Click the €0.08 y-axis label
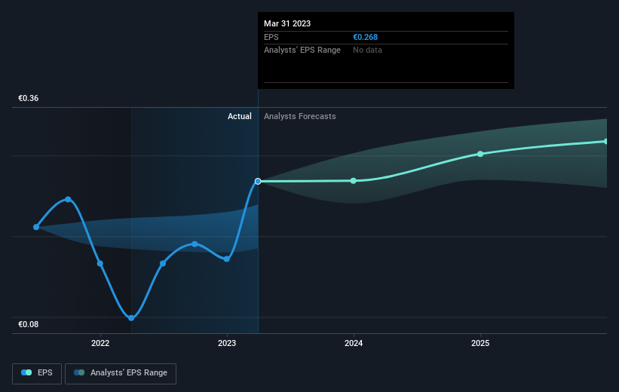The height and width of the screenshot is (392, 619). [29, 324]
